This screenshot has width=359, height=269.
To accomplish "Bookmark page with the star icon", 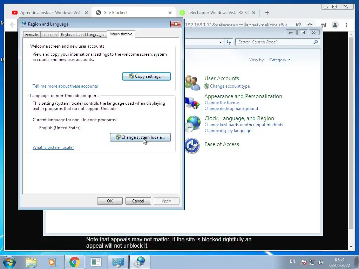I will [x=310, y=25].
